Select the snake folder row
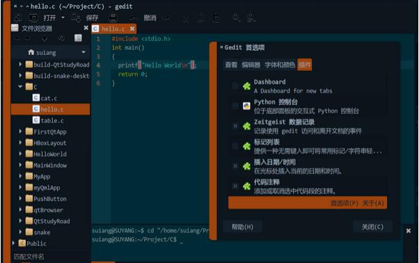 50,232
